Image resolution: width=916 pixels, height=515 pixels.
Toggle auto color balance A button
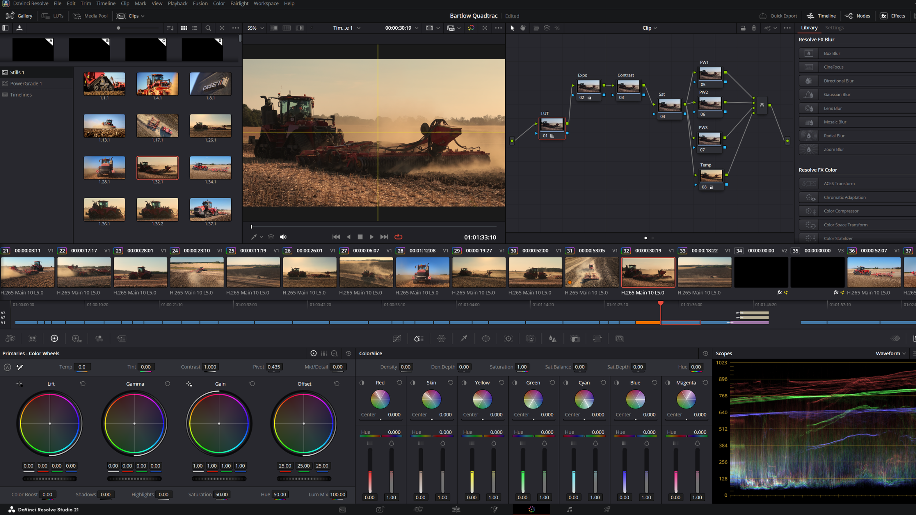pyautogui.click(x=7, y=367)
